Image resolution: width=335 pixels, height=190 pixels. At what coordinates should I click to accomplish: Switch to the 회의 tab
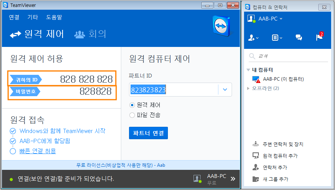[90, 34]
